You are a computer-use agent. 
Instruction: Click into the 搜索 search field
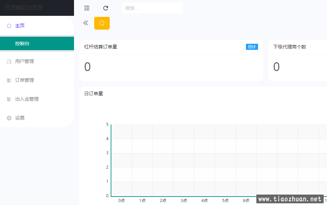(152, 8)
